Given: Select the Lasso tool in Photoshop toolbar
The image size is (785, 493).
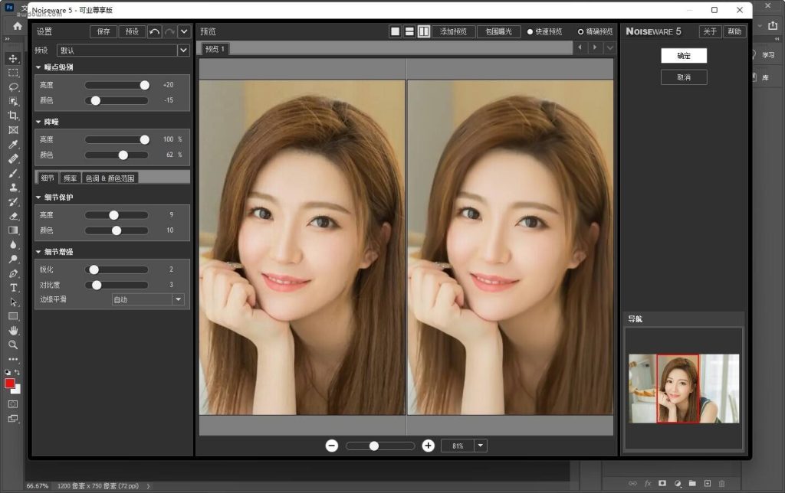Looking at the screenshot, I should (13, 87).
